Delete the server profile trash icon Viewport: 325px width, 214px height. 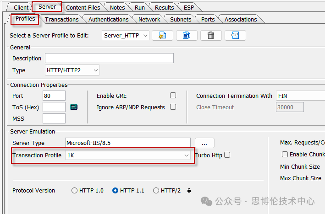coord(211,35)
